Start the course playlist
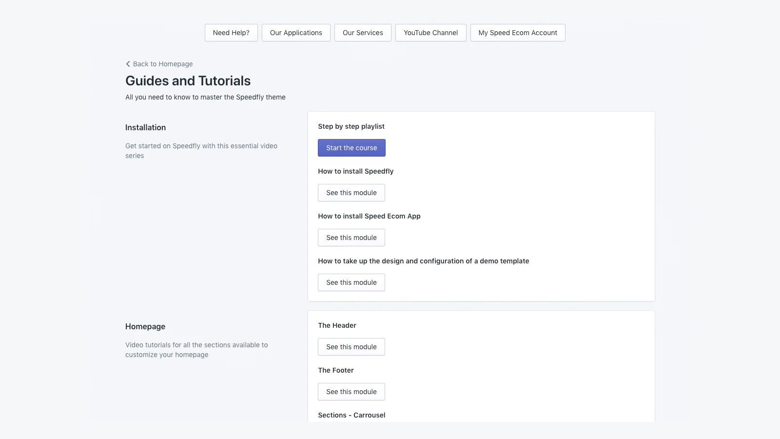This screenshot has height=439, width=780. 351,148
